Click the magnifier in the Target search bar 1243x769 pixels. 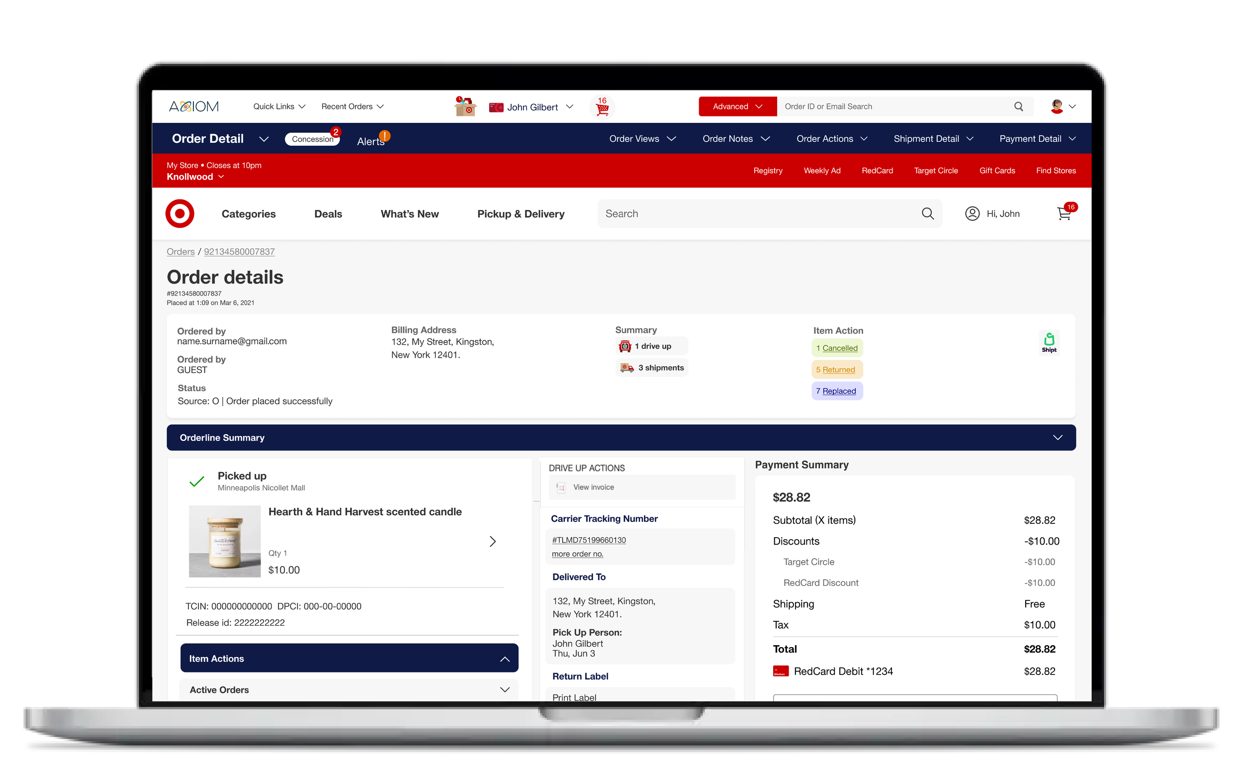coord(927,213)
